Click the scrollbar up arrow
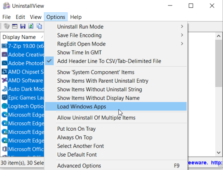The height and width of the screenshot is (170, 223). [219, 36]
